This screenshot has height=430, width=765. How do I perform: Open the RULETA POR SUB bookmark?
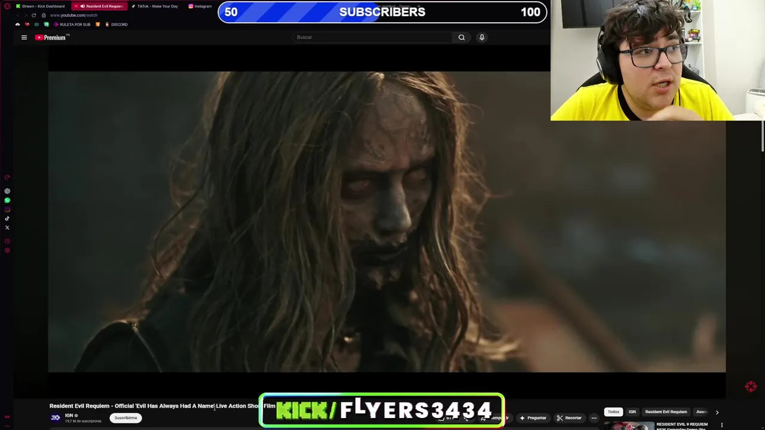pyautogui.click(x=72, y=24)
